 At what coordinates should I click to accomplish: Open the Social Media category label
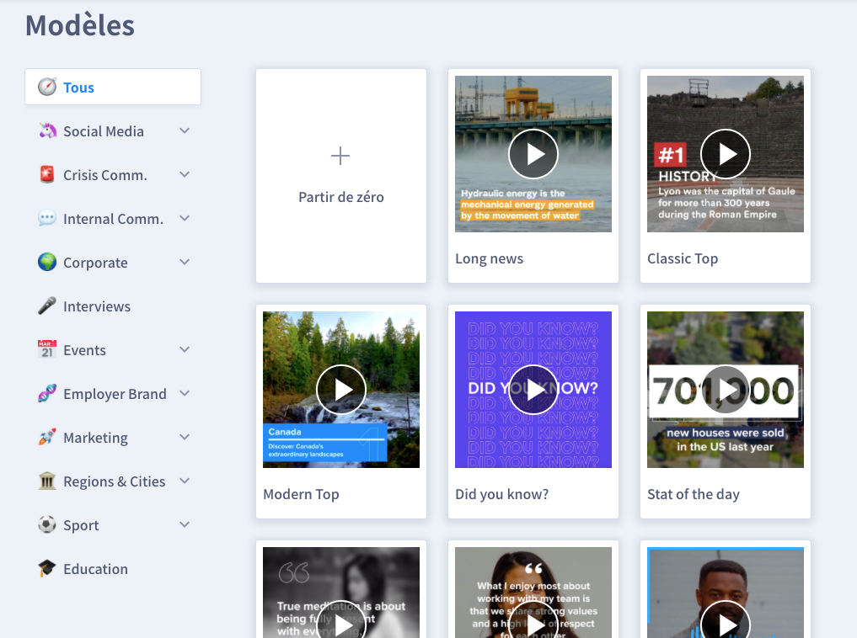(x=104, y=131)
